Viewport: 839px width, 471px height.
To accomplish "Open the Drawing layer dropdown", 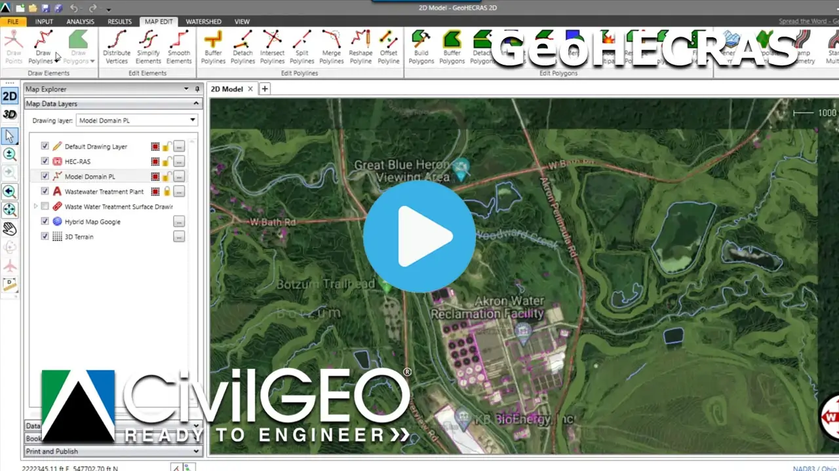I will click(192, 120).
